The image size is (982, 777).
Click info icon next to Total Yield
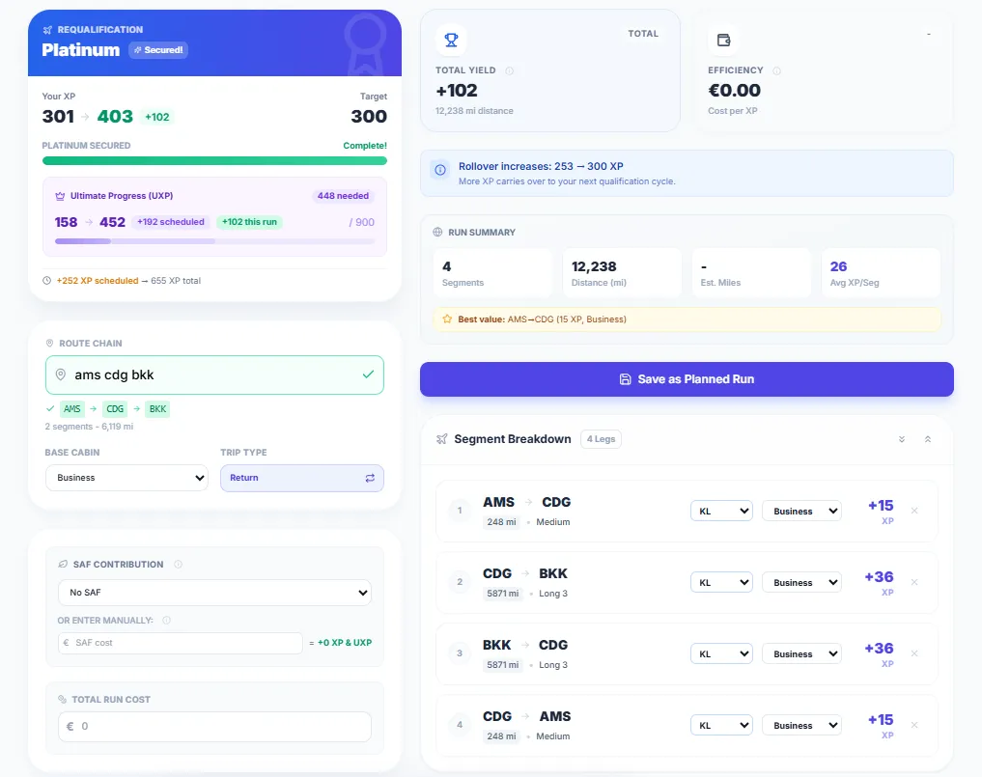[510, 70]
